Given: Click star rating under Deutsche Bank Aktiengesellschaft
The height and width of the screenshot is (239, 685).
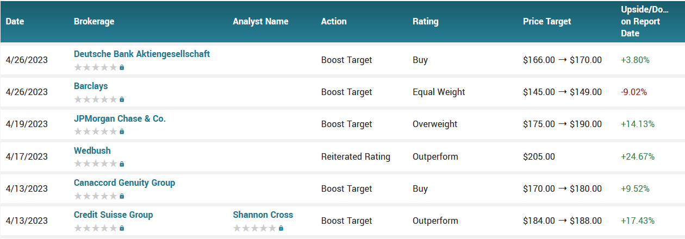Looking at the screenshot, I should pos(96,67).
